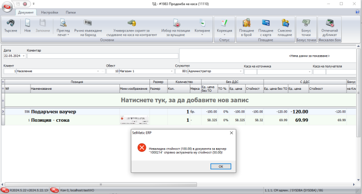The height and width of the screenshot is (194, 362).
Task: Open the Копиране dropdown arrow
Action: tap(202, 35)
